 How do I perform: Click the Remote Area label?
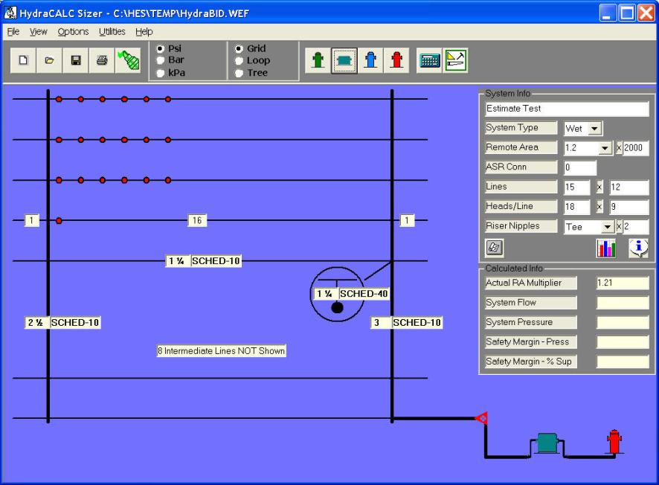pyautogui.click(x=521, y=147)
